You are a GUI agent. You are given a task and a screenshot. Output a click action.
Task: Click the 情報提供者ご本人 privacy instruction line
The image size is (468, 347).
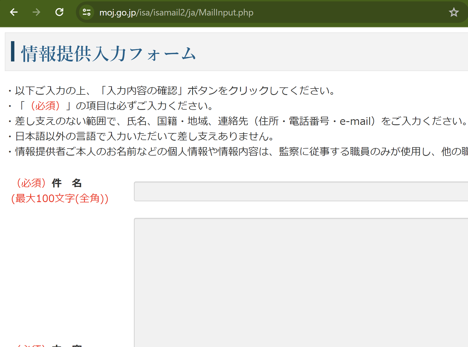tap(226, 152)
